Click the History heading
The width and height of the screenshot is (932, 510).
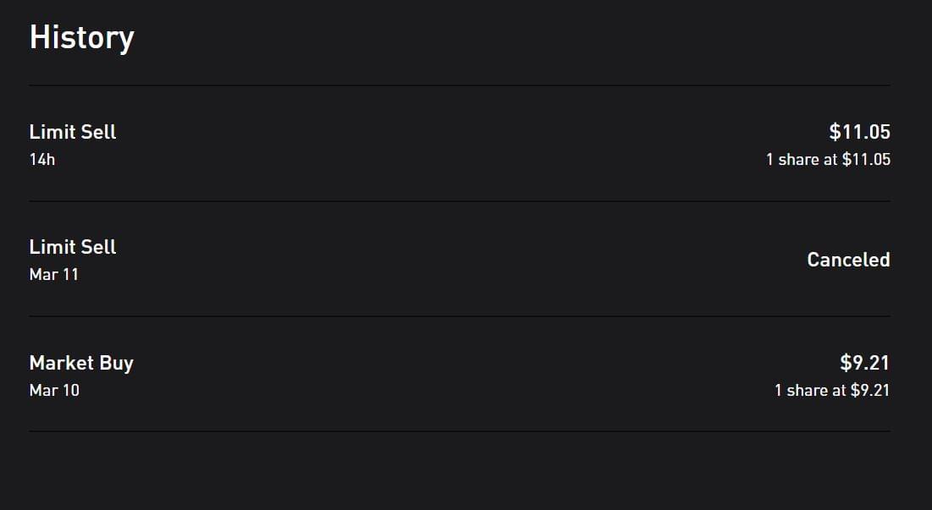pos(81,38)
